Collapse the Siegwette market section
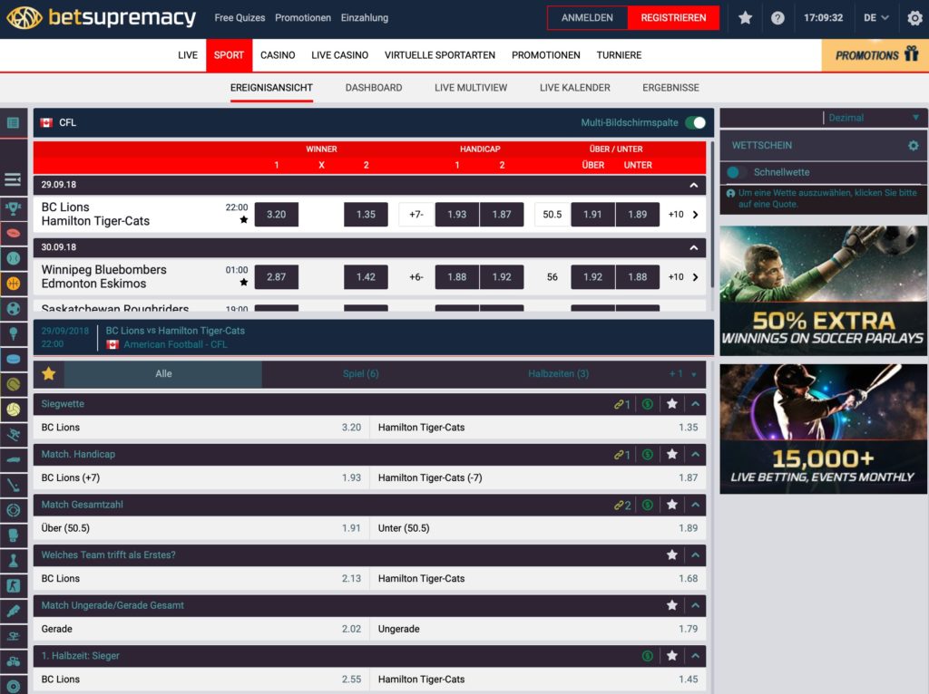 coord(696,404)
